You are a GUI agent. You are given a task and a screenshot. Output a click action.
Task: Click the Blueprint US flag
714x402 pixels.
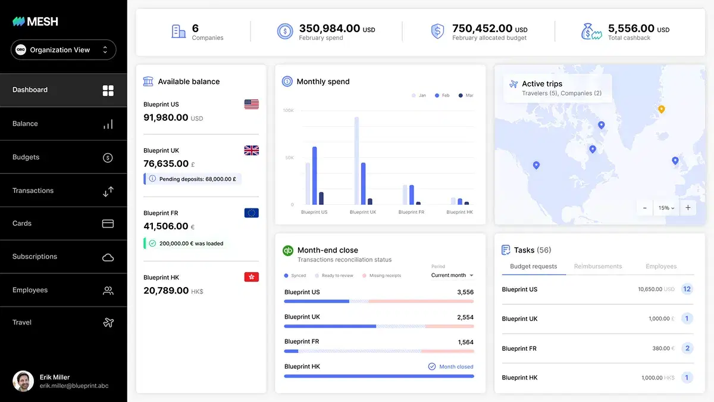tap(252, 104)
